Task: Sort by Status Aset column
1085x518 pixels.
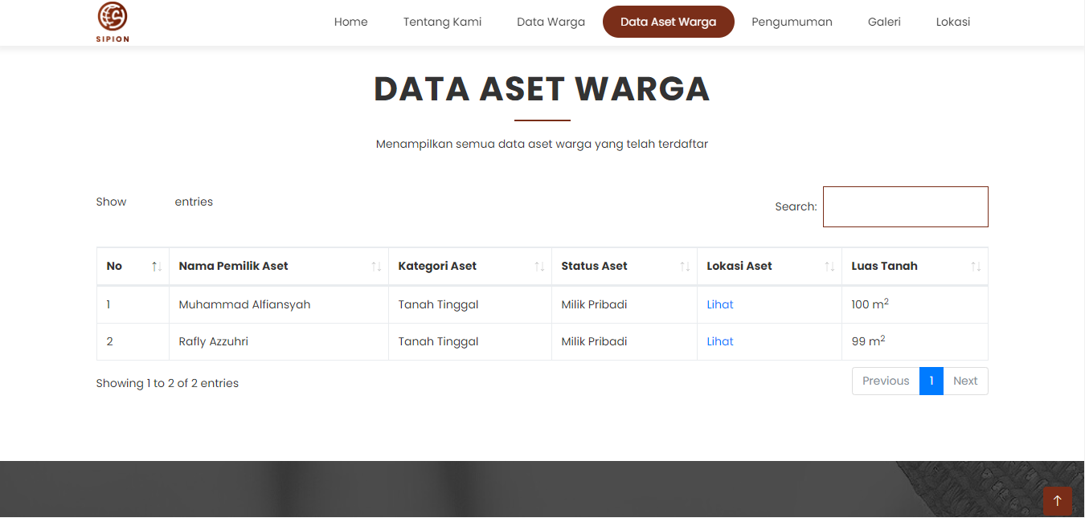Action: tap(624, 266)
